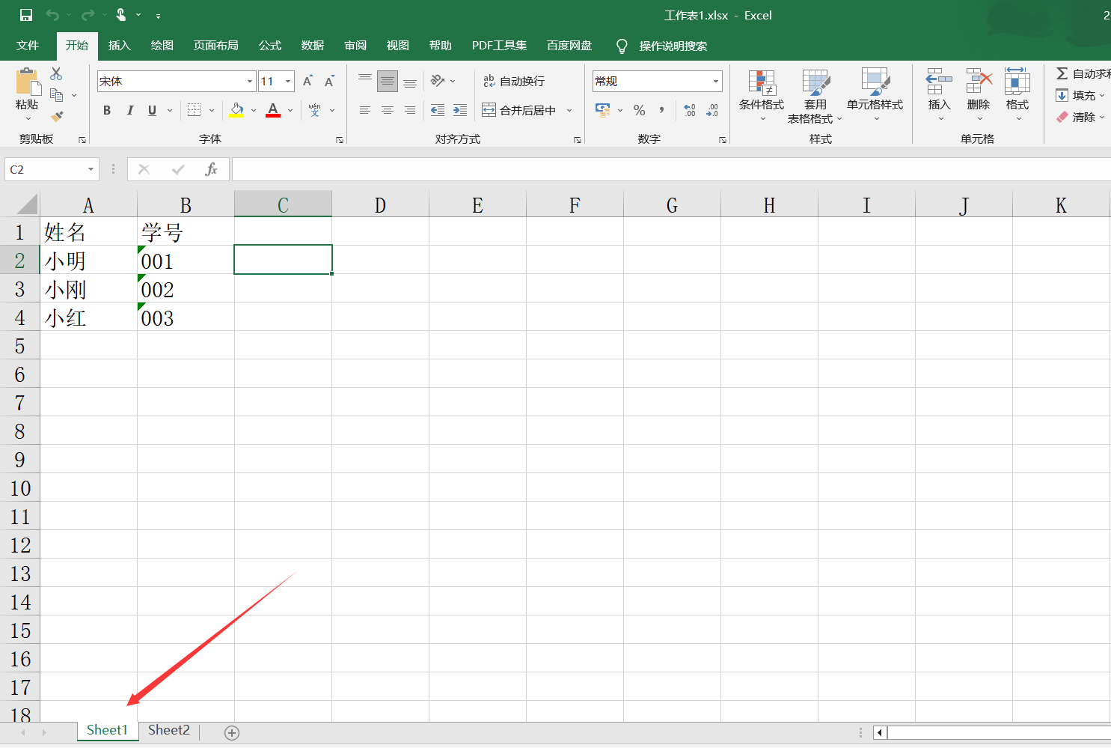Apply the red font color

pos(273,110)
